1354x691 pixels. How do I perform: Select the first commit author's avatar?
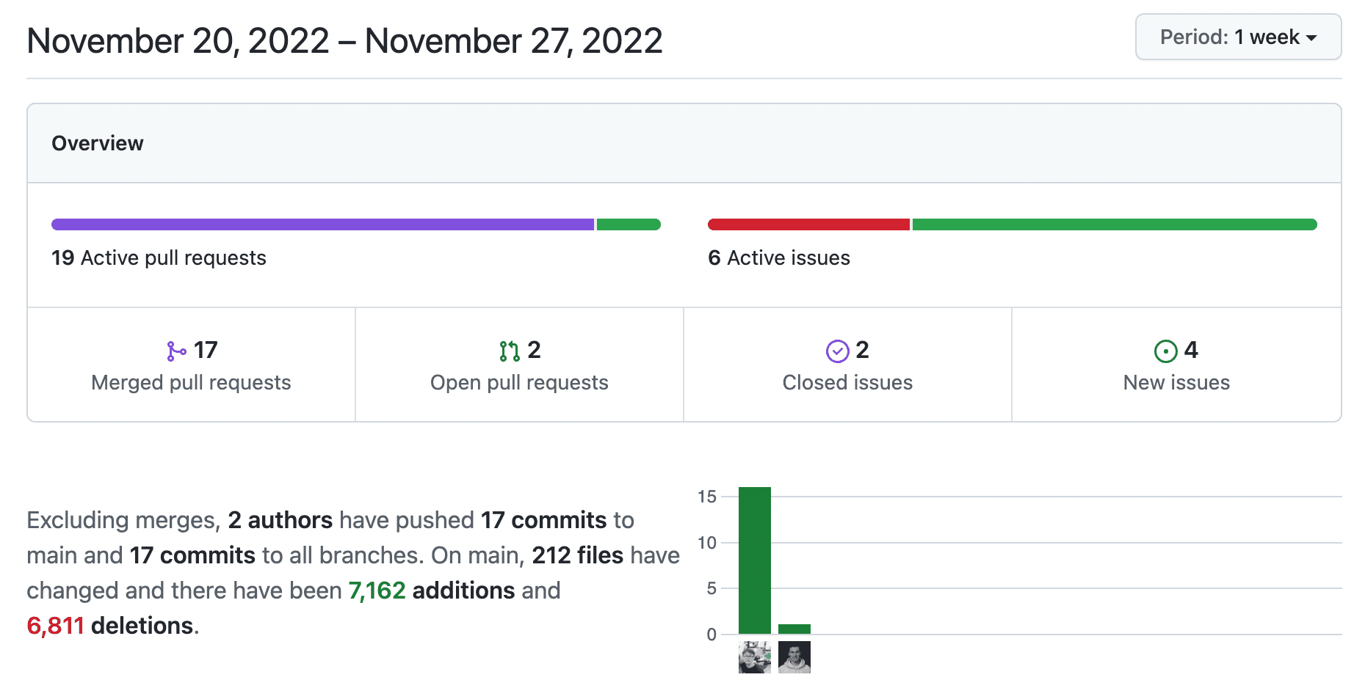pos(754,657)
